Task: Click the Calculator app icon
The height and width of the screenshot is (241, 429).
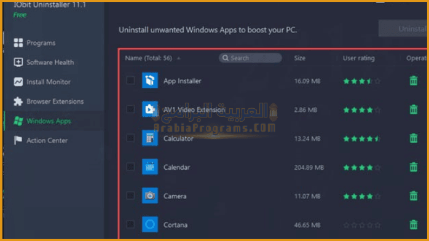Action: [x=149, y=138]
